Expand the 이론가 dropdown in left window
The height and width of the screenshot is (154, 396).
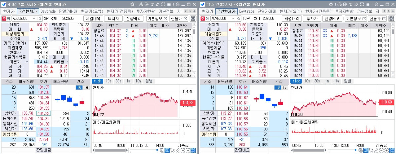27,62
